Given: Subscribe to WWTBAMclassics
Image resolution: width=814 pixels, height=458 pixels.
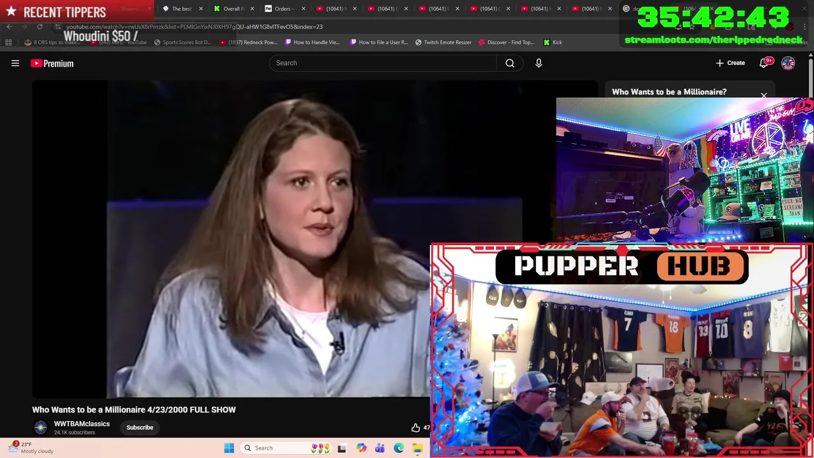Looking at the screenshot, I should tap(140, 427).
